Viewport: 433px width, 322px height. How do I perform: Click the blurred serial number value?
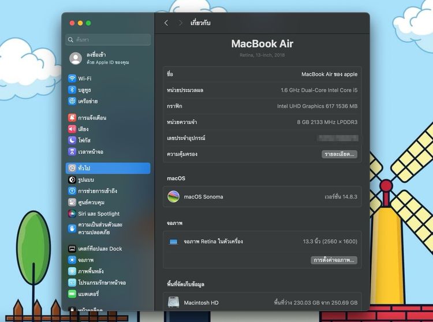pos(338,138)
